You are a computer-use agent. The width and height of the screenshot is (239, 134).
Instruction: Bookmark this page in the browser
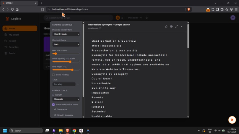pos(42,9)
